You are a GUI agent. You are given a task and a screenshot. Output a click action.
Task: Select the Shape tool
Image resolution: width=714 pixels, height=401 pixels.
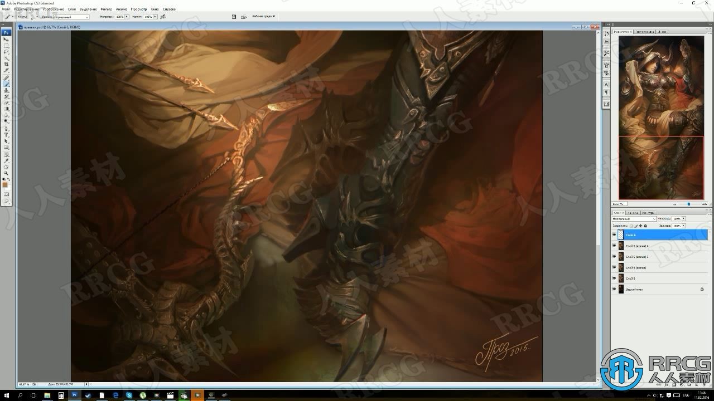click(x=7, y=147)
